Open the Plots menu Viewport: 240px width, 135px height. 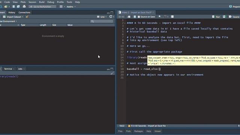[x=23, y=2]
